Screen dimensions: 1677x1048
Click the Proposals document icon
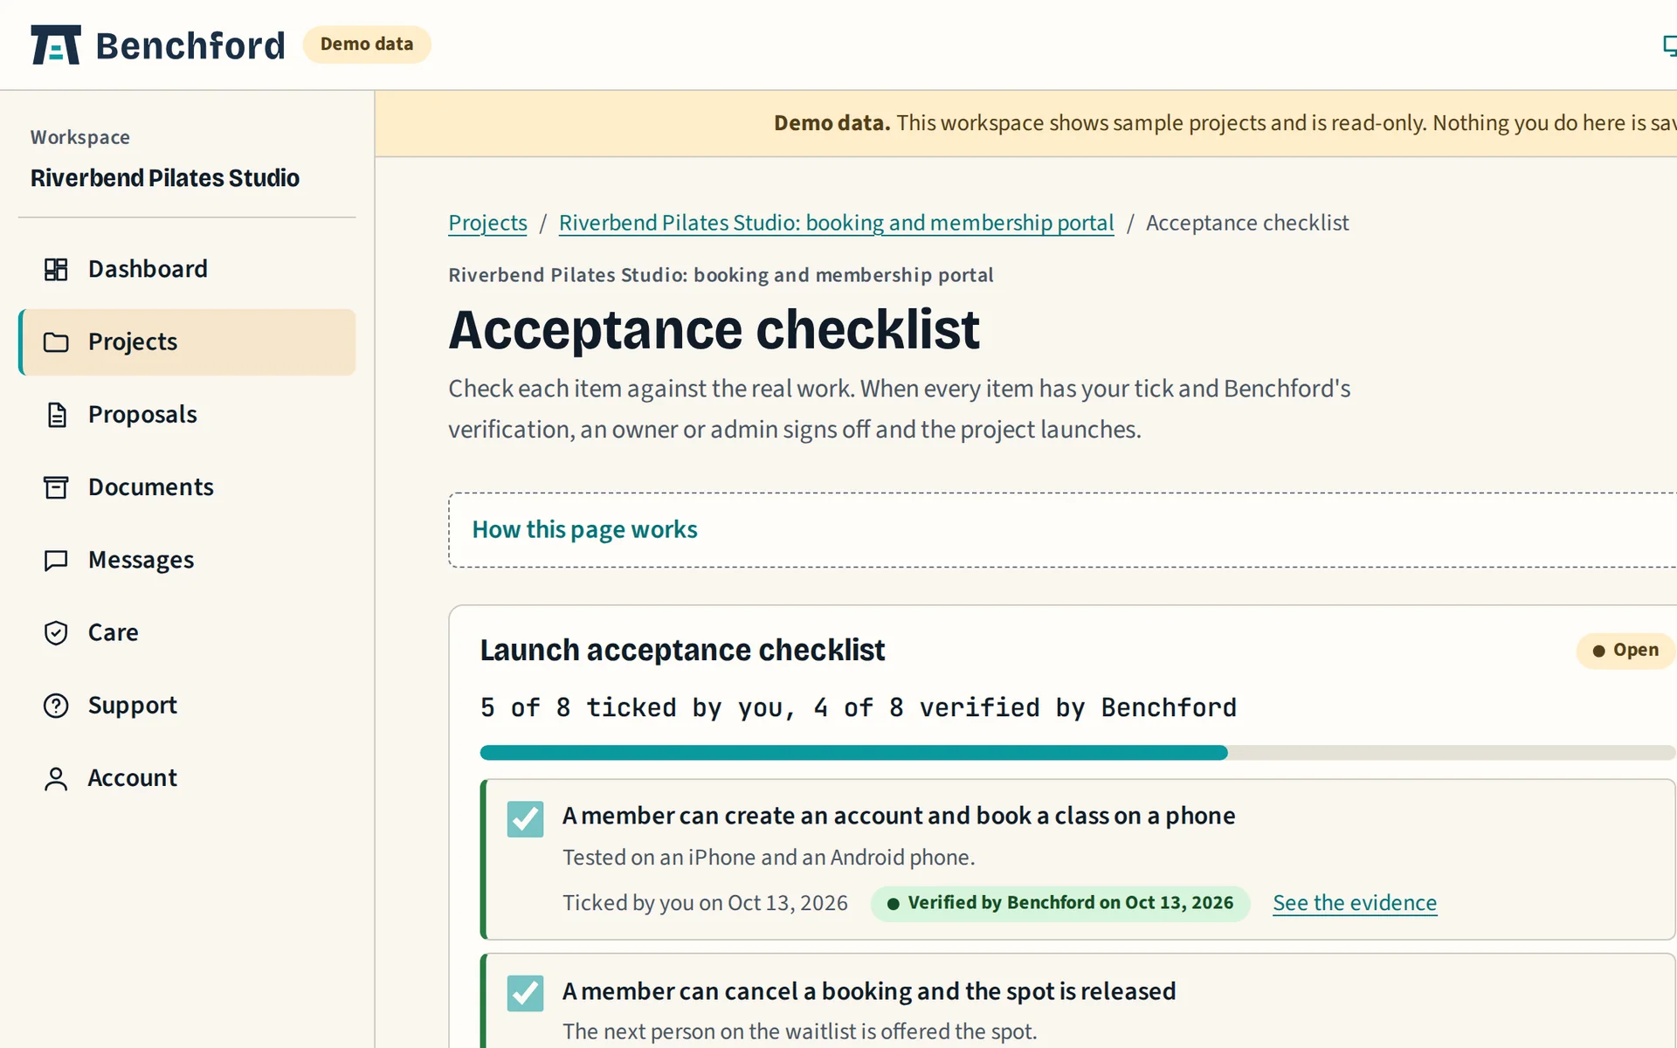point(56,415)
